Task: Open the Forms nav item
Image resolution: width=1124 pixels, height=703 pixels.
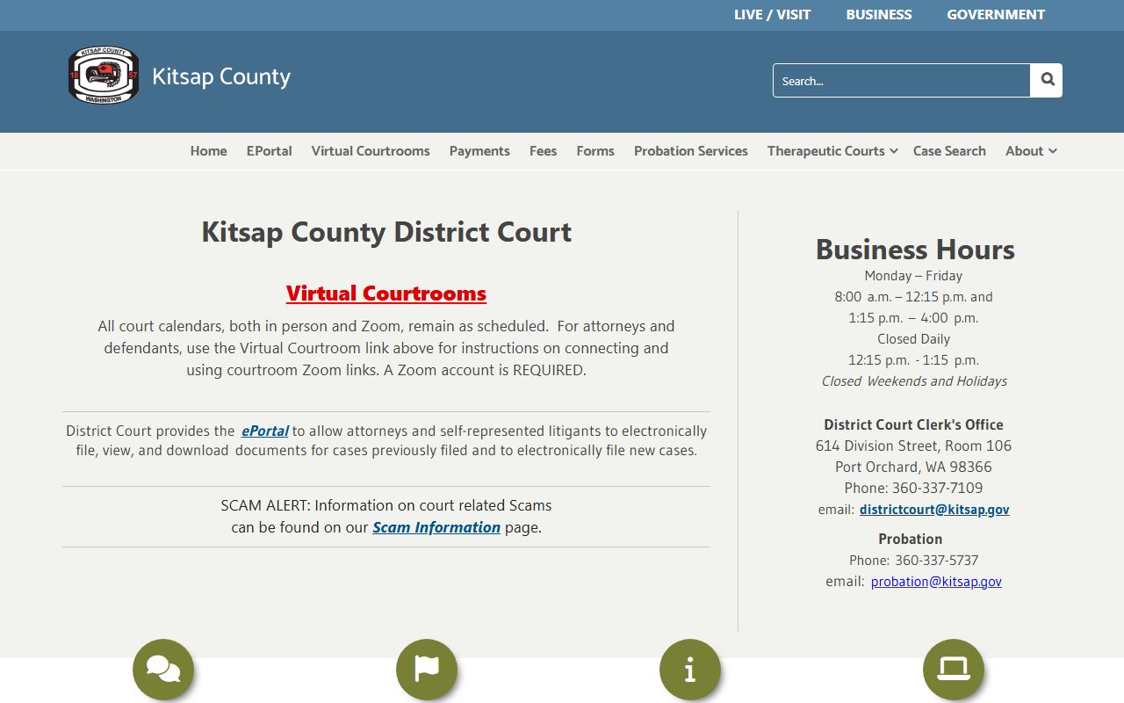Action: click(595, 151)
